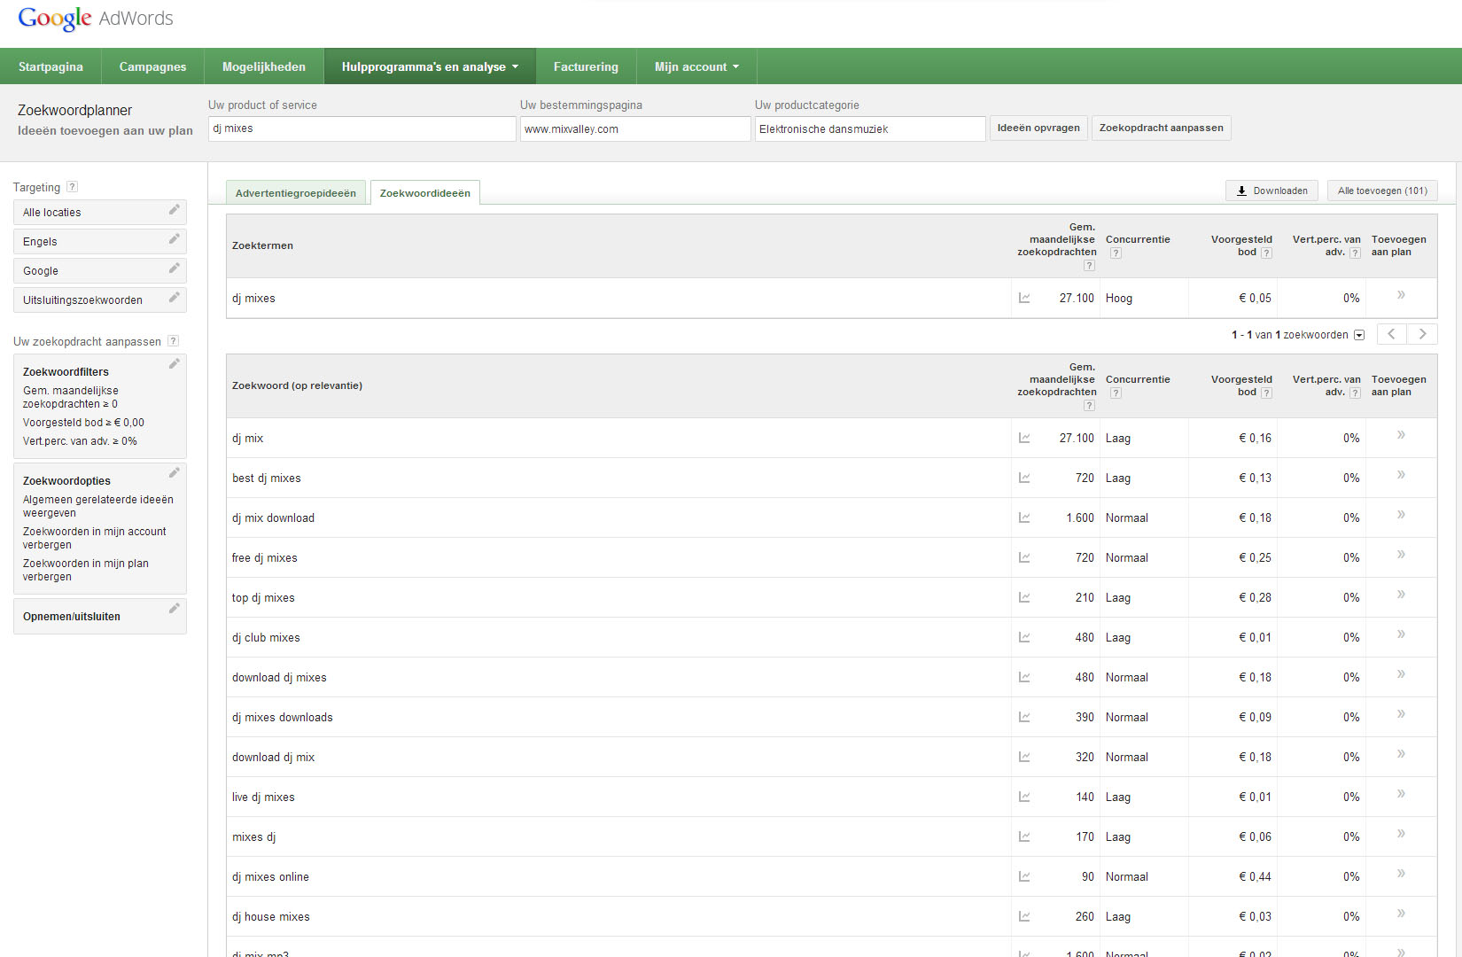The height and width of the screenshot is (957, 1462).
Task: Click Ideeën opvragen button
Action: [1038, 128]
